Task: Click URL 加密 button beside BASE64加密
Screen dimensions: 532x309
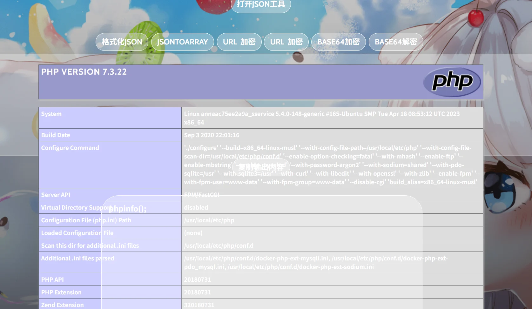Action: [x=286, y=42]
